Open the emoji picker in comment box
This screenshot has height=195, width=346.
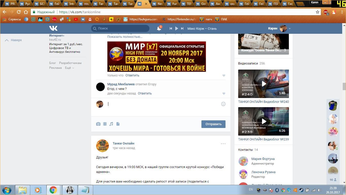pyautogui.click(x=223, y=104)
